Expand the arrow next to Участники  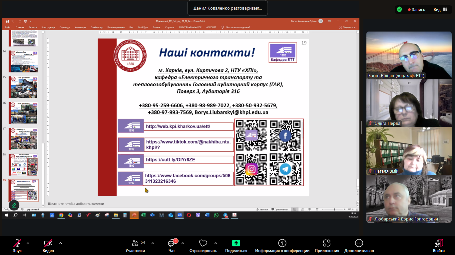(x=153, y=243)
